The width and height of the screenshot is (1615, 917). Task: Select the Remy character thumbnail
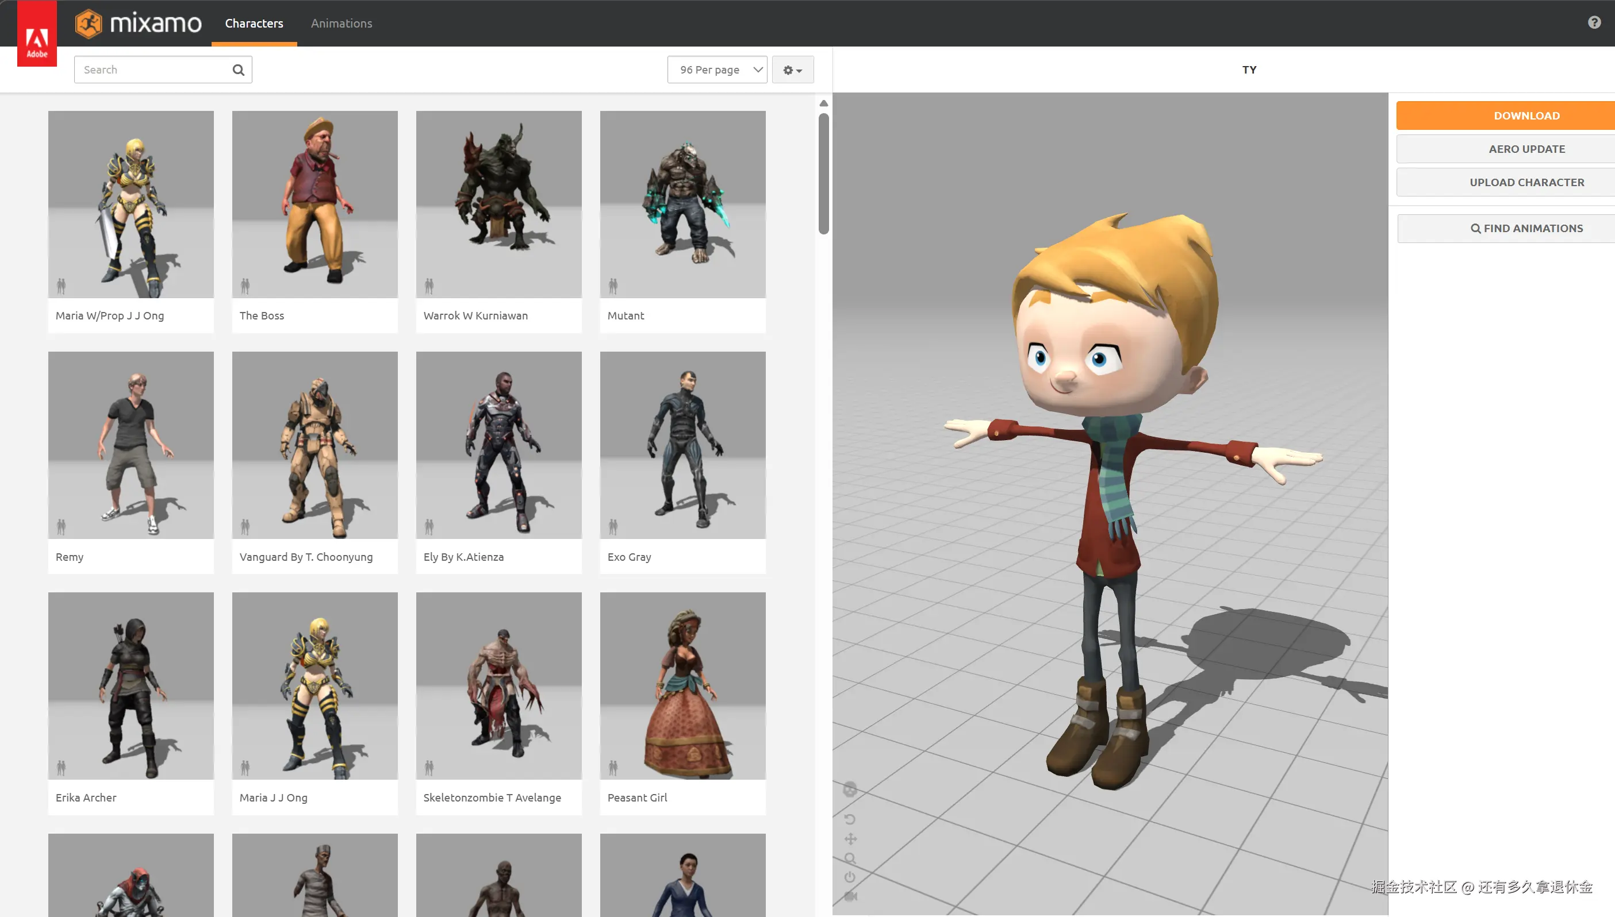point(131,445)
